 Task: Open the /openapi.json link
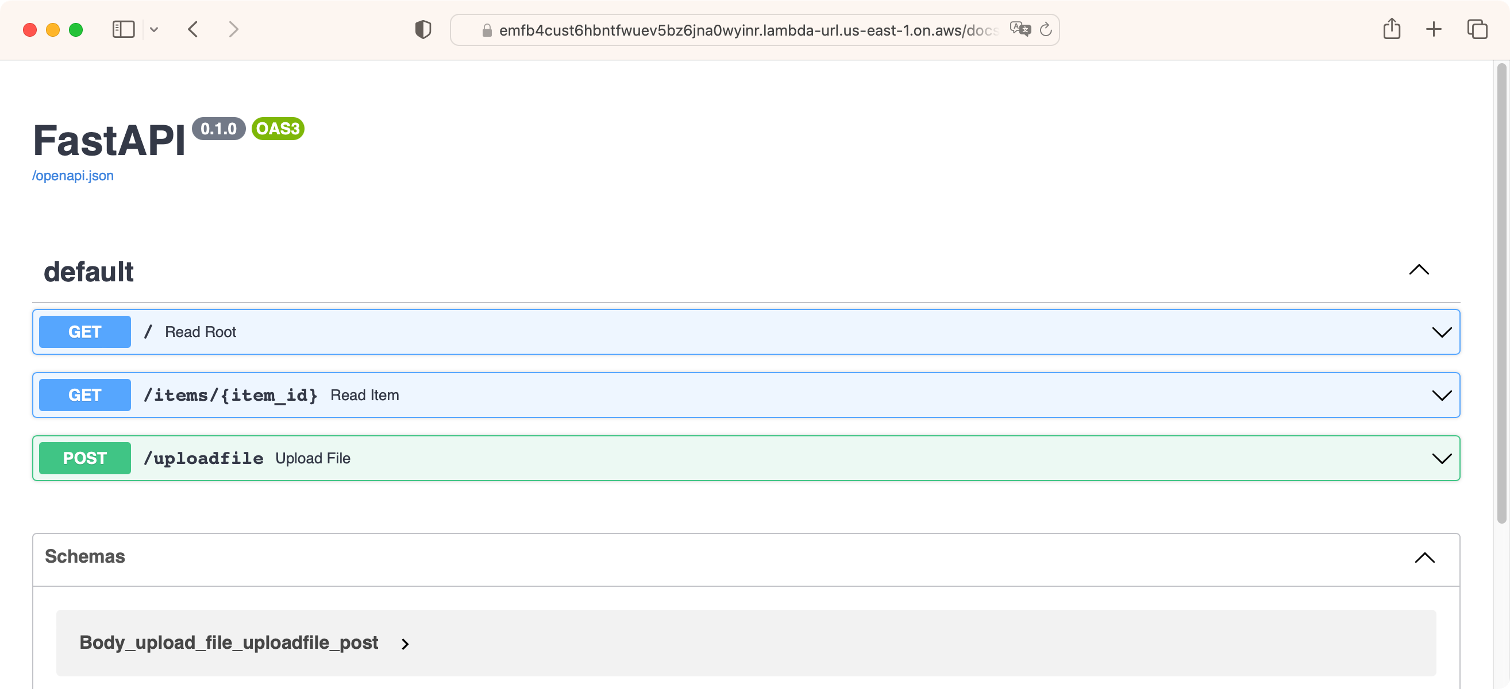[x=73, y=176]
